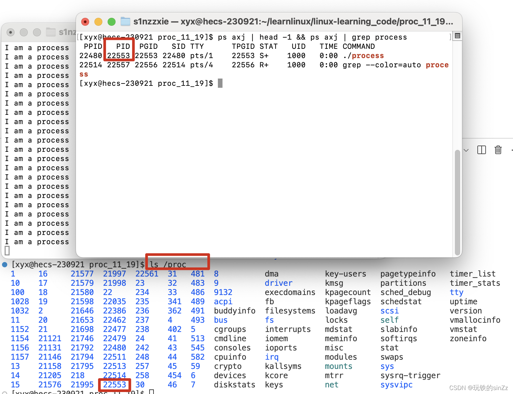Maximize front terminal with green button
This screenshot has height=394, width=513.
tap(112, 22)
